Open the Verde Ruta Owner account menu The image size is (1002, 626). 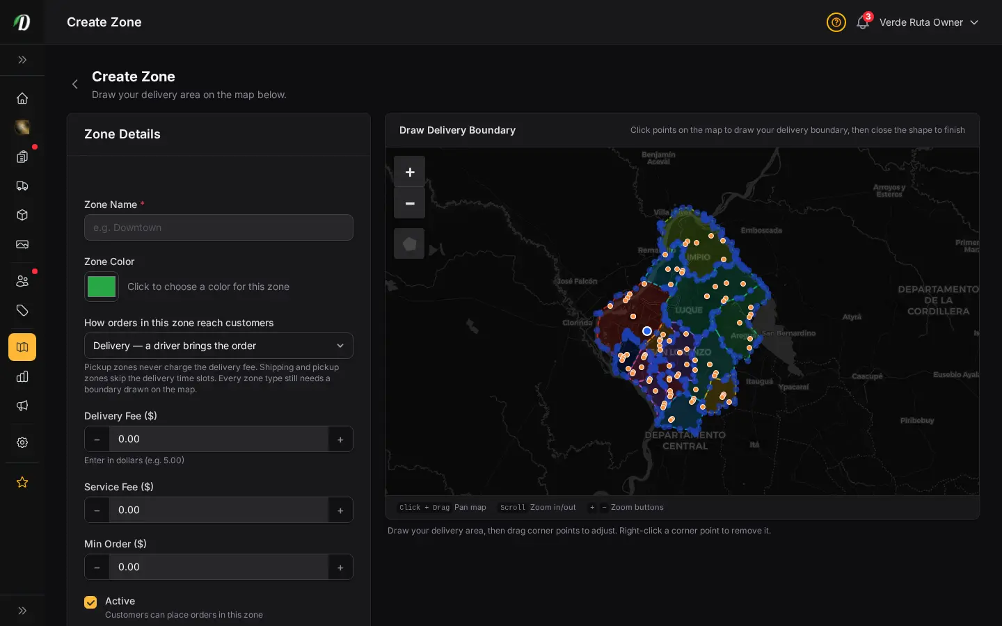click(929, 22)
